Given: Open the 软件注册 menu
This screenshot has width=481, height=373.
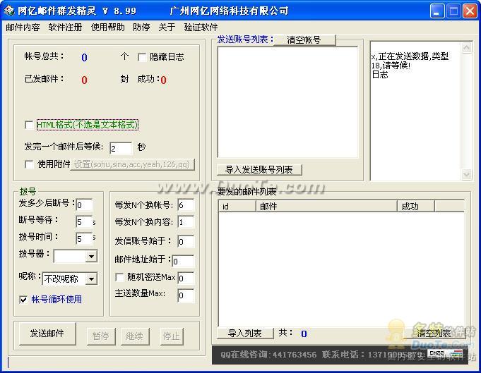Looking at the screenshot, I should [x=66, y=27].
